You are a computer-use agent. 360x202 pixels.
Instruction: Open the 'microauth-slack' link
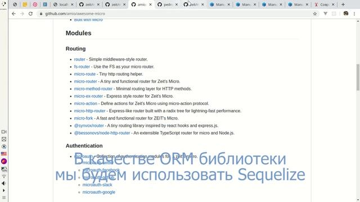tap(97, 185)
